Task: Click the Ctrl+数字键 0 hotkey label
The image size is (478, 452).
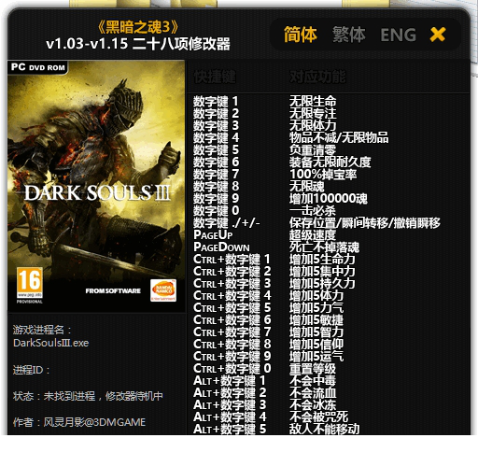Action: [232, 368]
